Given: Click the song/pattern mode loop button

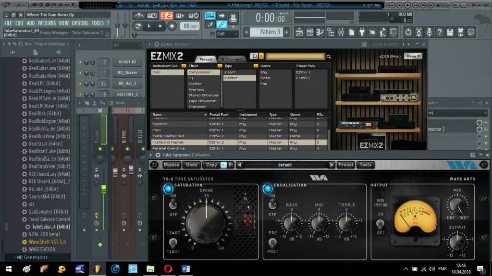Looking at the screenshot, I should [x=138, y=26].
